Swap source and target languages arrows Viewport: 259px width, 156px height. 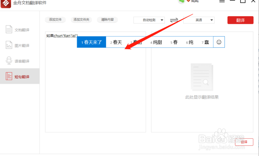point(174,20)
